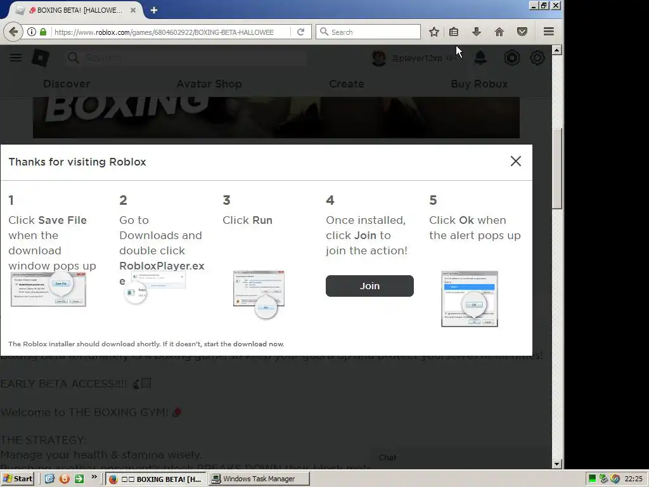Viewport: 649px width, 487px height.
Task: Switch to the BOXING BETA Firefox taskbar button
Action: [156, 479]
